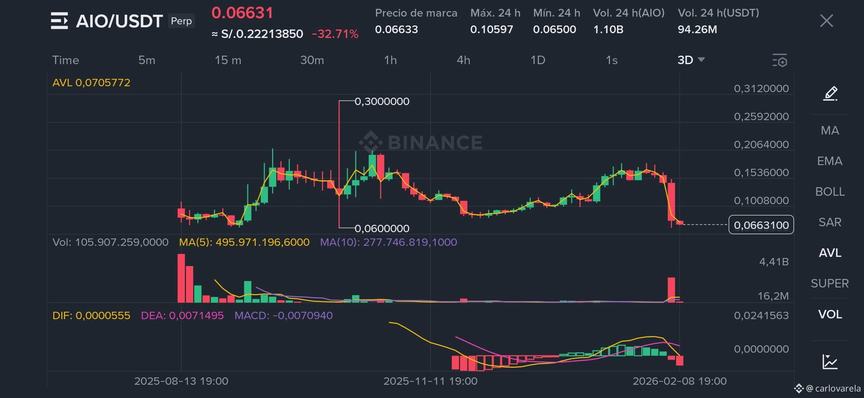Tap the Vol: 105.907.259,0000 label

(110, 242)
